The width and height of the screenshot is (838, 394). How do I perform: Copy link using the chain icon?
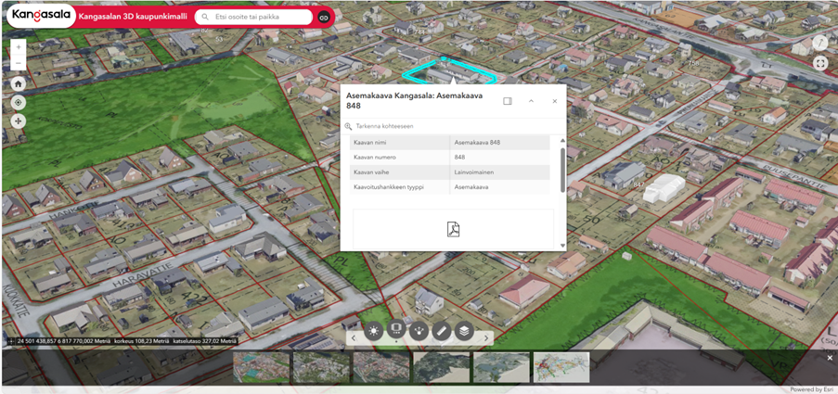click(x=324, y=18)
